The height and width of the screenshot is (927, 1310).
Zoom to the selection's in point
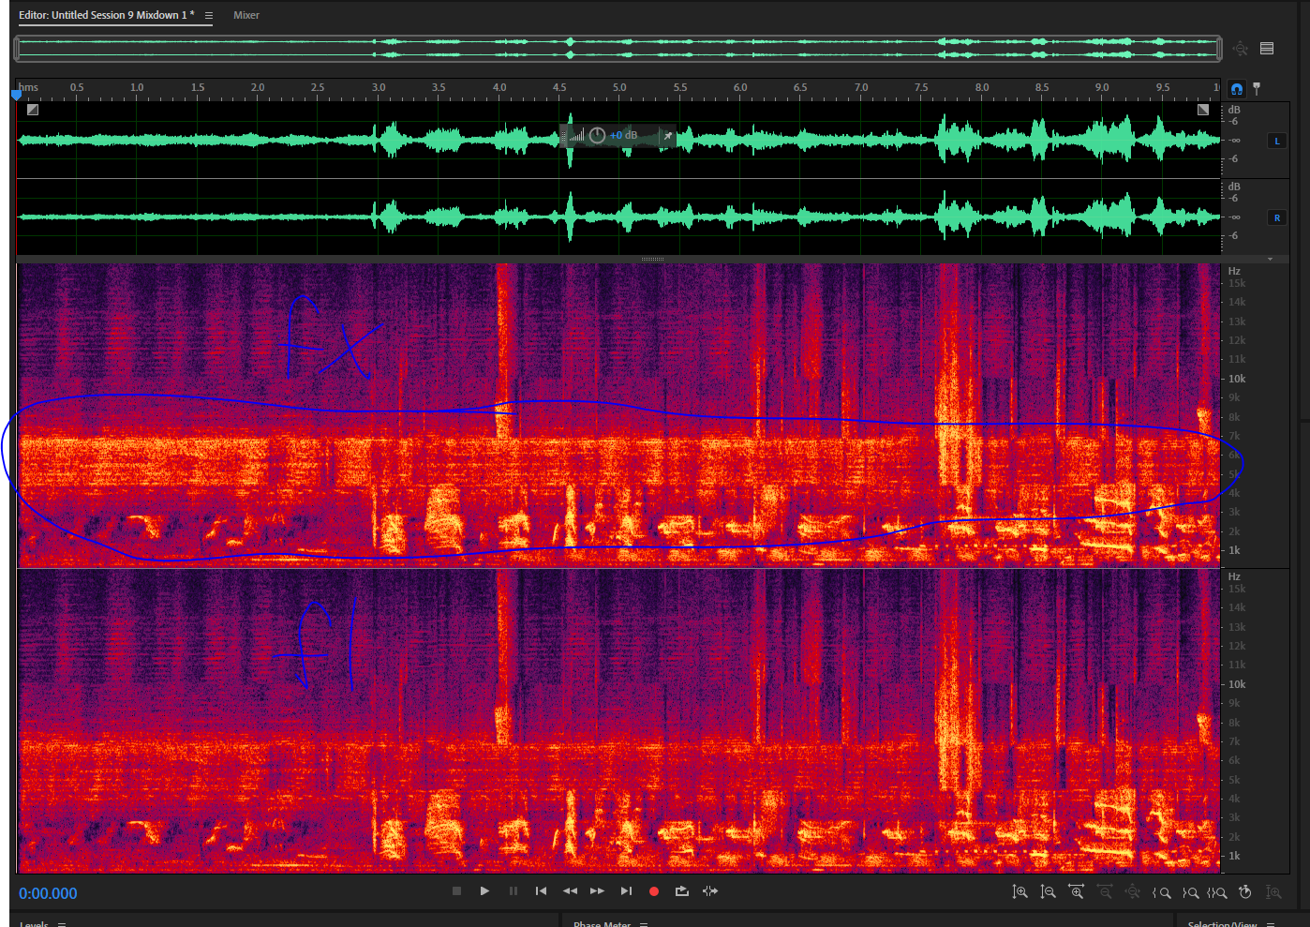point(1162,892)
